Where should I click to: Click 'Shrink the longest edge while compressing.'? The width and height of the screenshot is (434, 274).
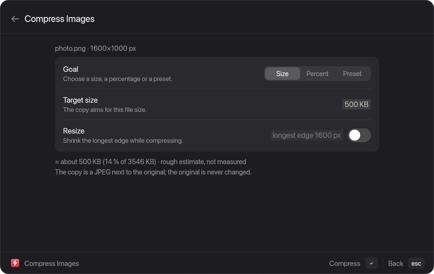point(123,141)
